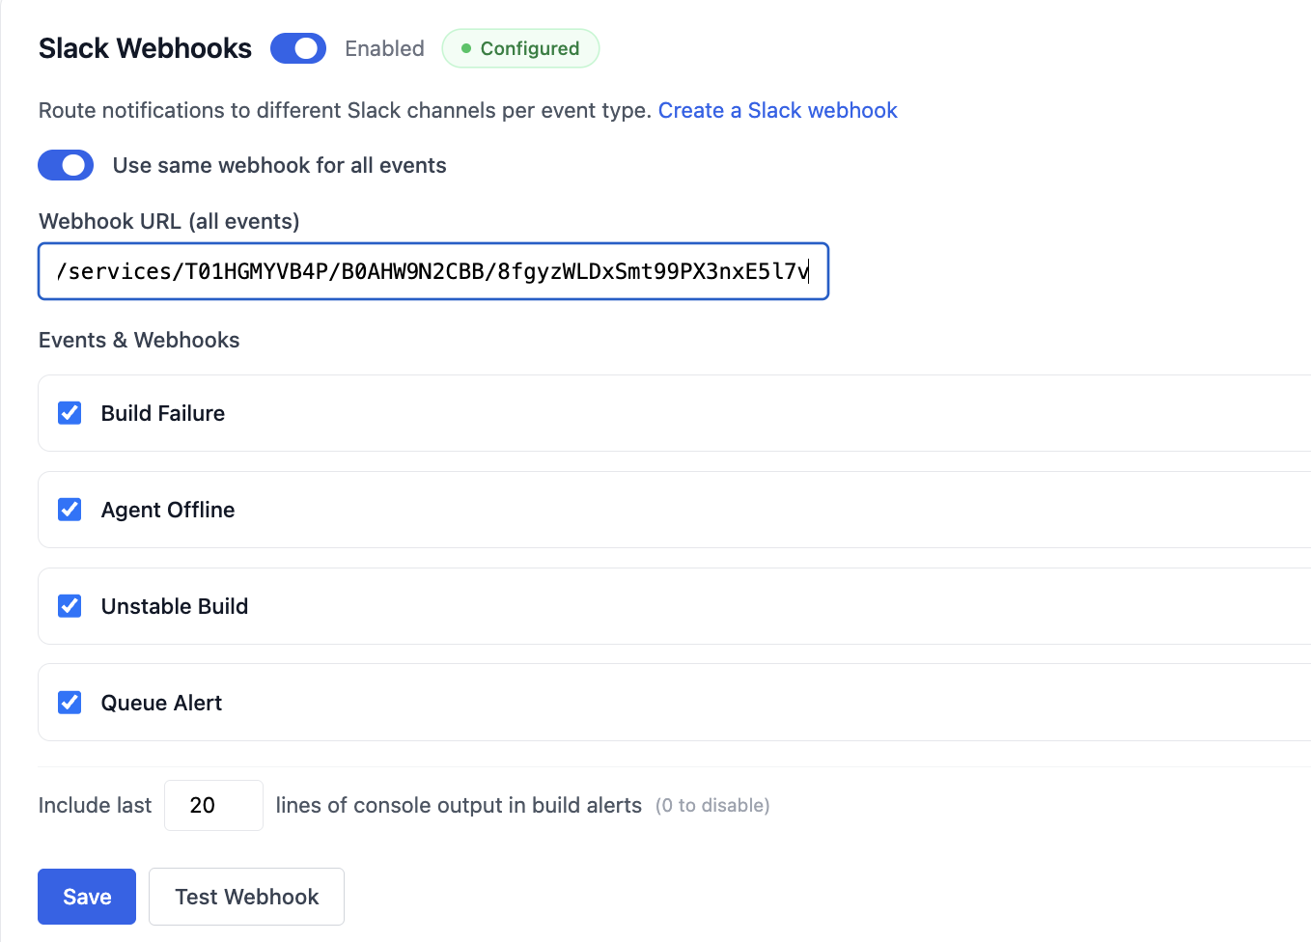The width and height of the screenshot is (1311, 942).
Task: Uncheck the Queue Alert checkbox
Action: [x=70, y=703]
